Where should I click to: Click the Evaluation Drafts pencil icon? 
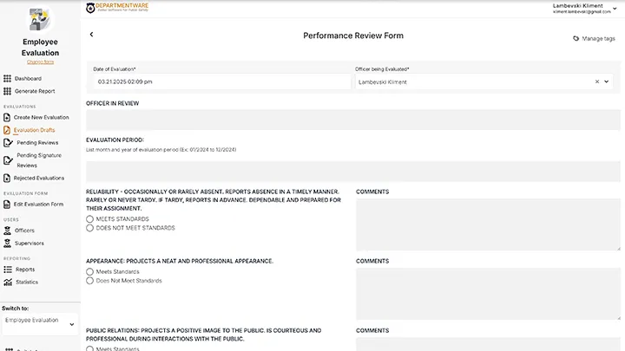point(8,130)
